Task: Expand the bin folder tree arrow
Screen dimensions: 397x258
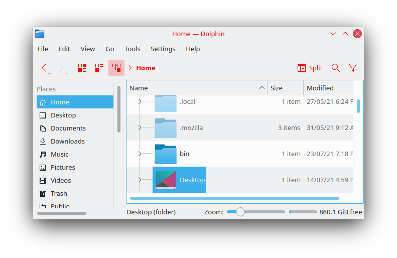Action: pos(140,154)
